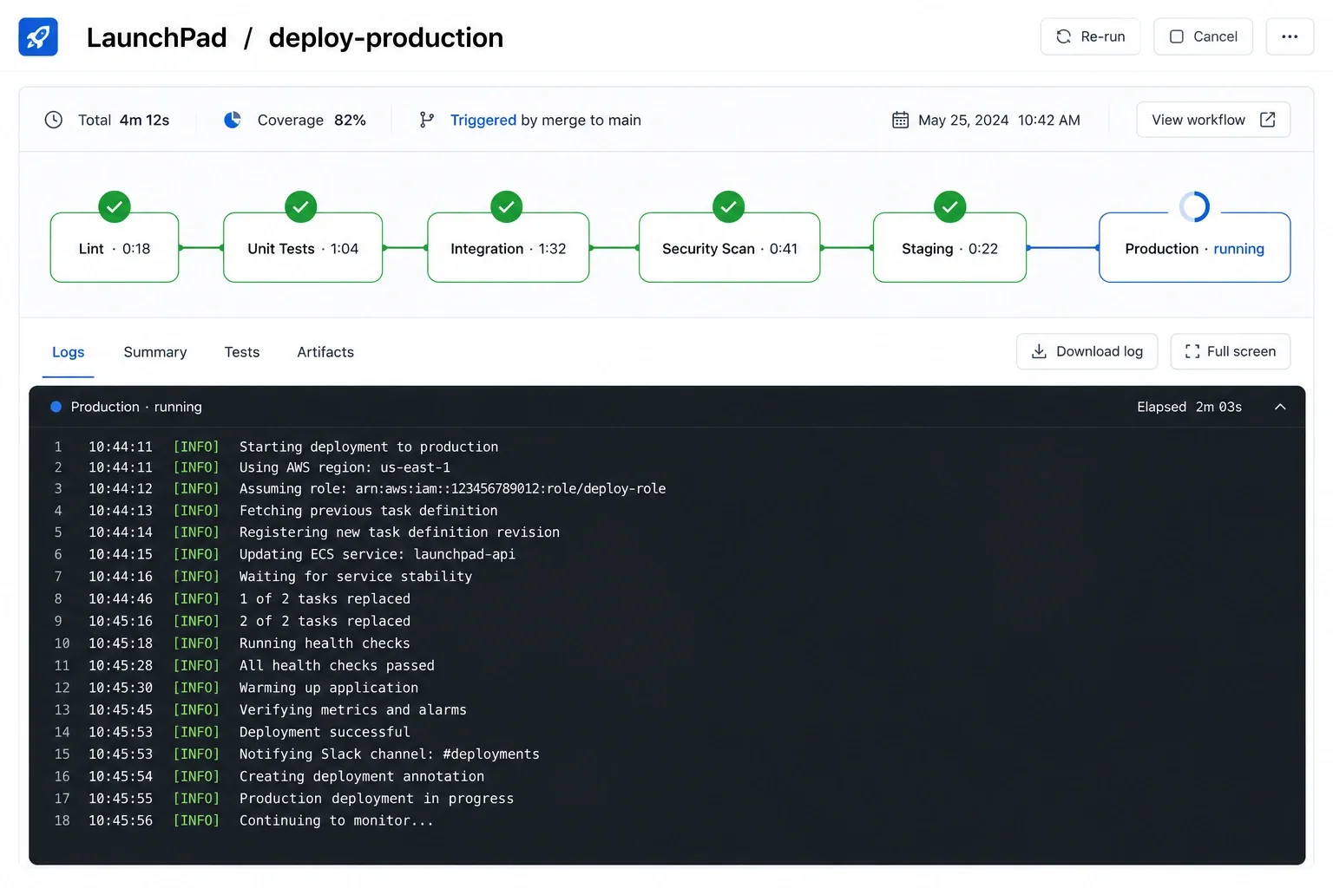
Task: Click the Coverage 82% value
Action: pos(350,120)
